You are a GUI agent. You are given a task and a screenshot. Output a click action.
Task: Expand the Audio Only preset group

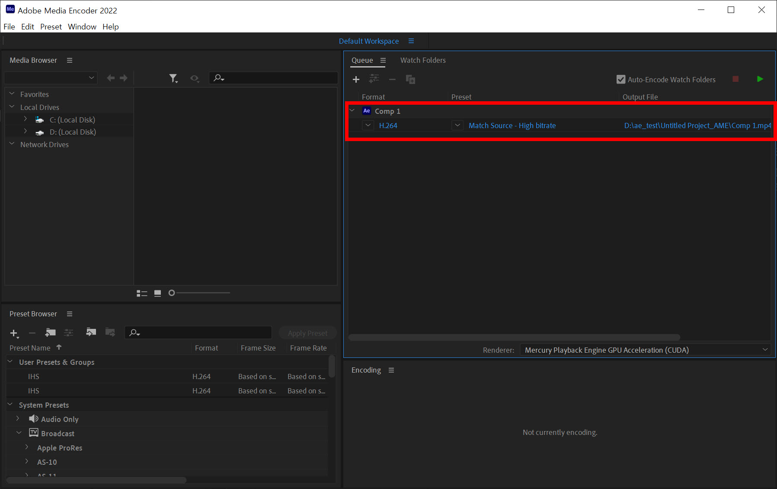18,418
